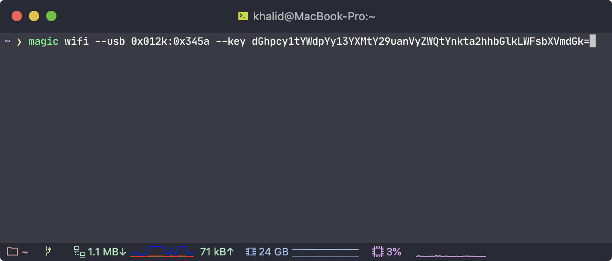Click the RAM memory icon before 24 GB
This screenshot has width=612, height=261.
coord(250,252)
